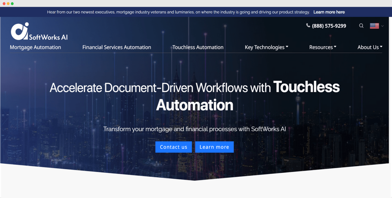Viewport: 392px width, 198px height.
Task: Click the banner text about newest executives
Action: pyautogui.click(x=178, y=12)
